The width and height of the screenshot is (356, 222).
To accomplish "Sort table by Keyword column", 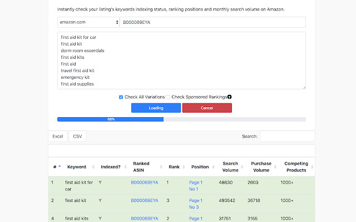I will tap(77, 167).
